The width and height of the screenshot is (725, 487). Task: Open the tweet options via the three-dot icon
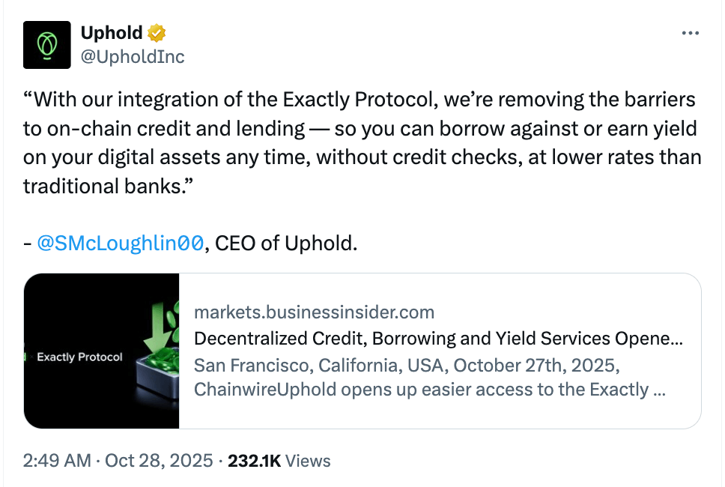click(x=691, y=31)
